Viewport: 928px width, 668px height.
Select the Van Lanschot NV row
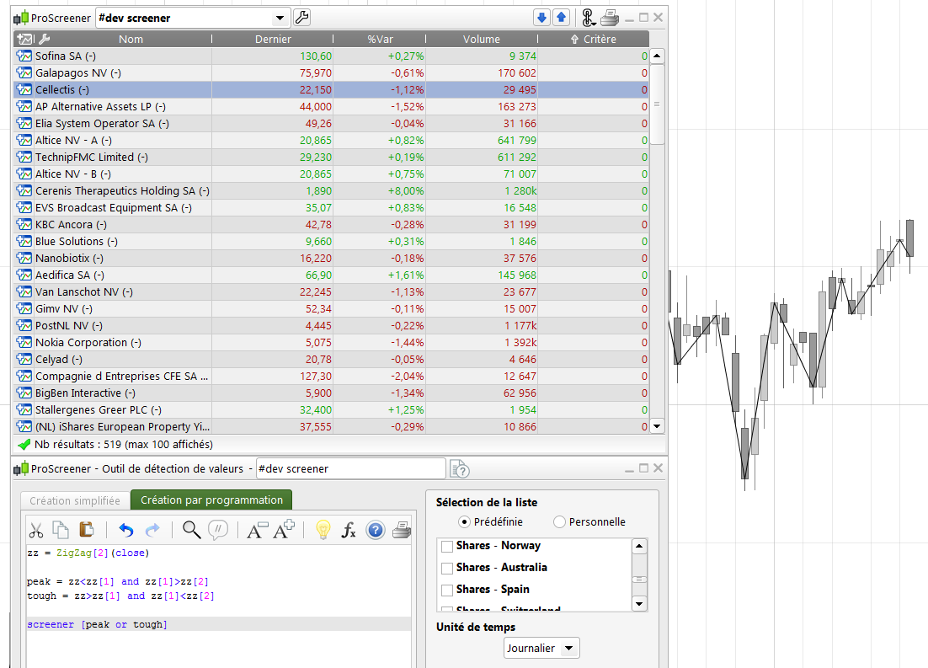332,292
